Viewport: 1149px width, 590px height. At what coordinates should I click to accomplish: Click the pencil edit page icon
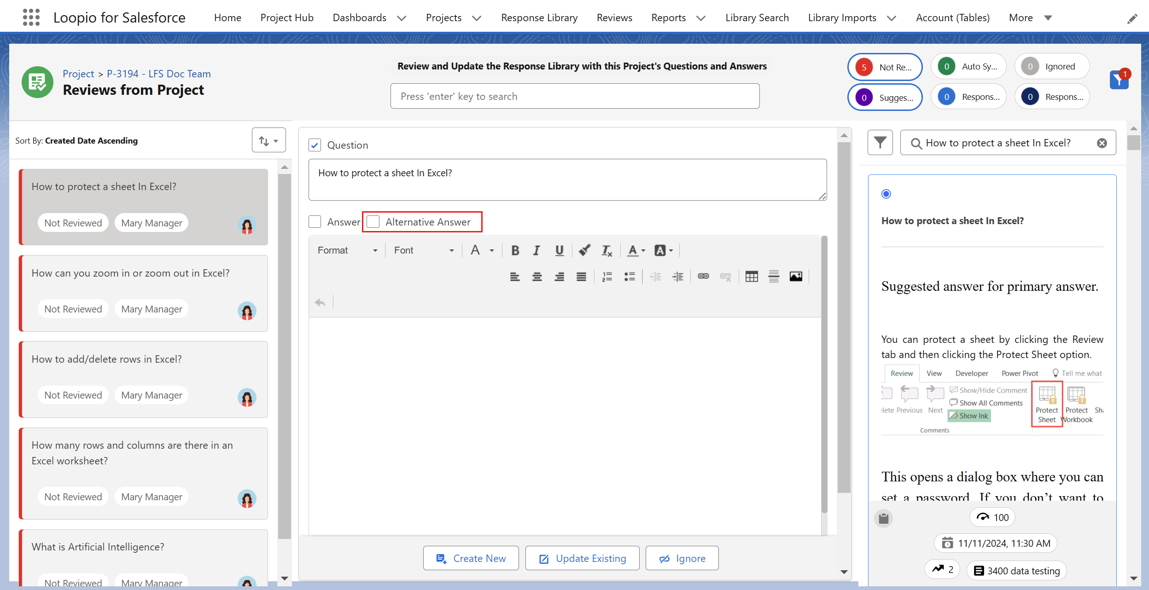tap(1132, 18)
